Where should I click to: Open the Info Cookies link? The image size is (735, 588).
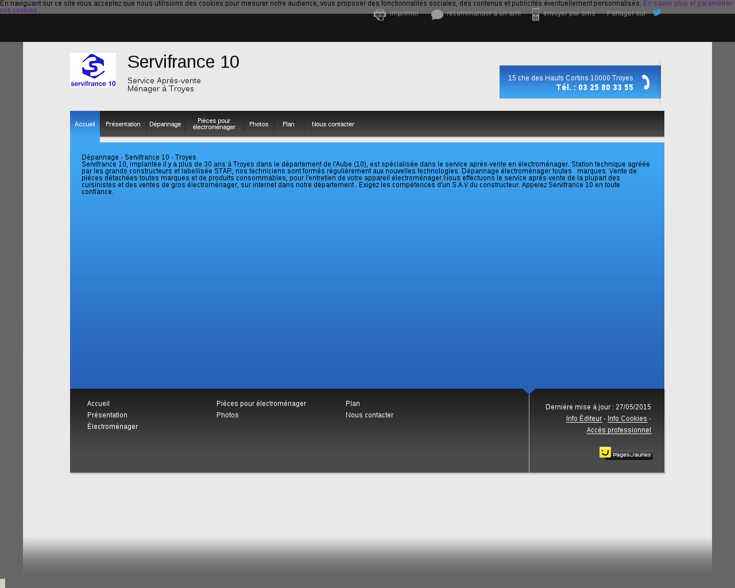[x=627, y=419]
